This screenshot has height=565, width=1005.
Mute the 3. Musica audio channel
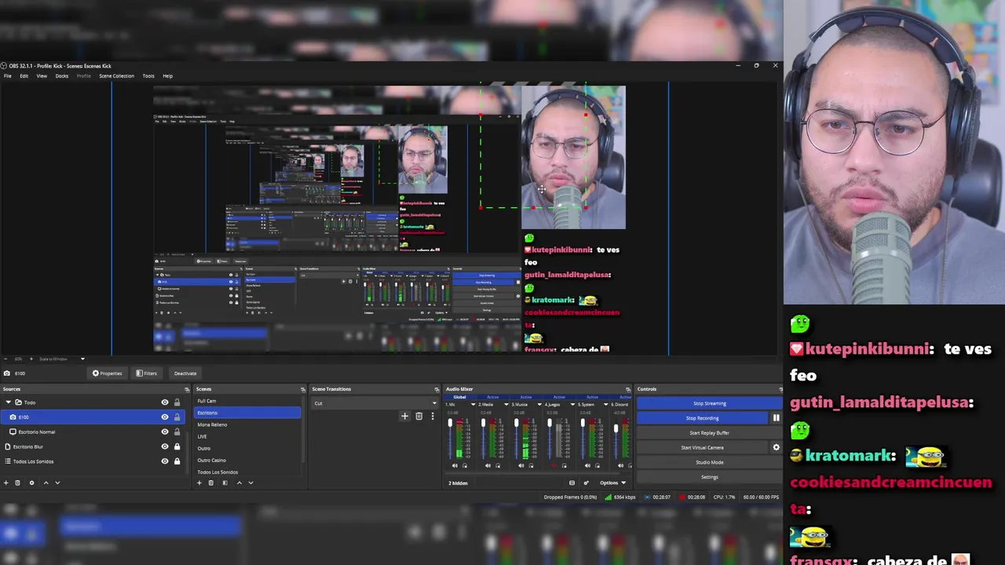(521, 465)
